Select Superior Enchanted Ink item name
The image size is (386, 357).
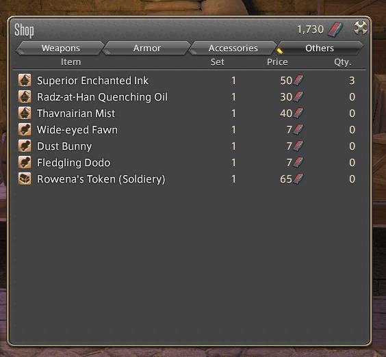(x=92, y=81)
